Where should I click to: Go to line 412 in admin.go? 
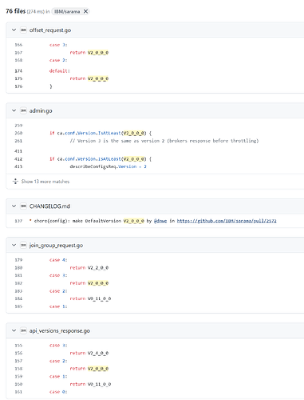(x=18, y=158)
